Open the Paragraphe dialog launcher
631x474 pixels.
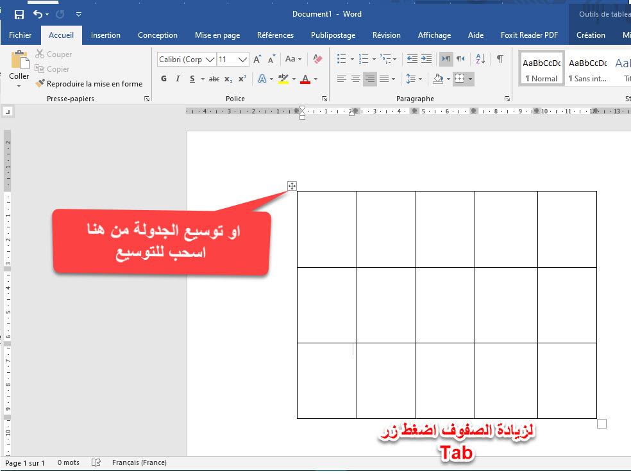507,99
